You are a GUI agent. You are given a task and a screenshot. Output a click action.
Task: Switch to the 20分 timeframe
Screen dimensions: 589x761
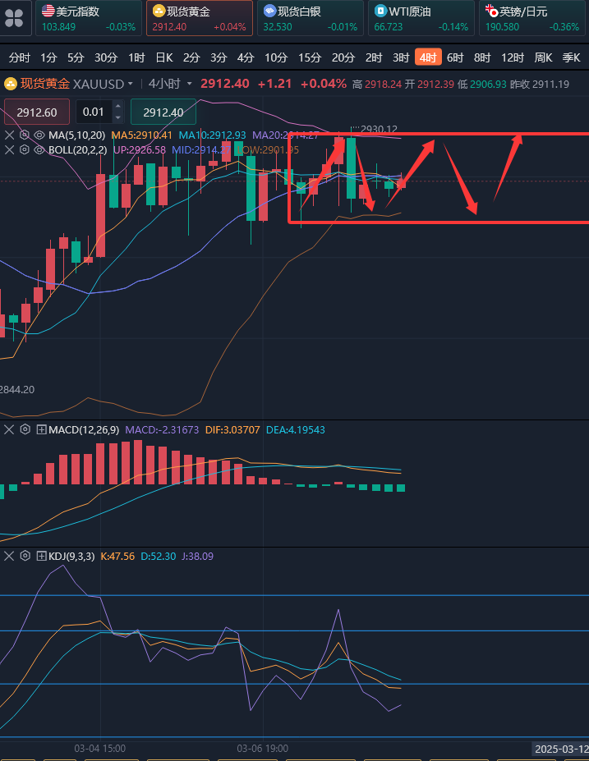tap(343, 57)
